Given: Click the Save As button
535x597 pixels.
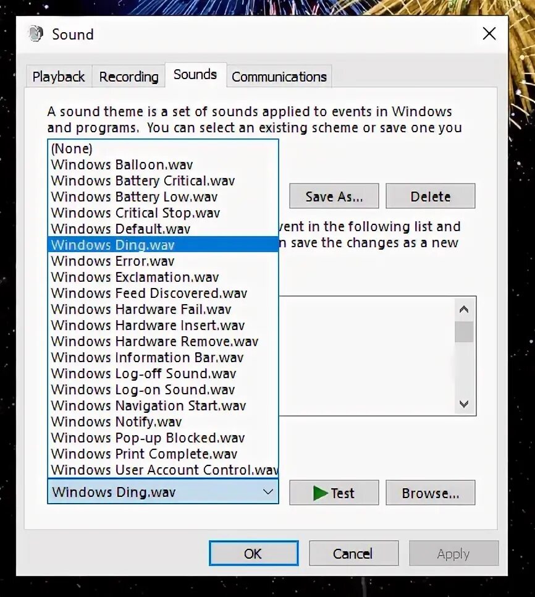Looking at the screenshot, I should 334,196.
